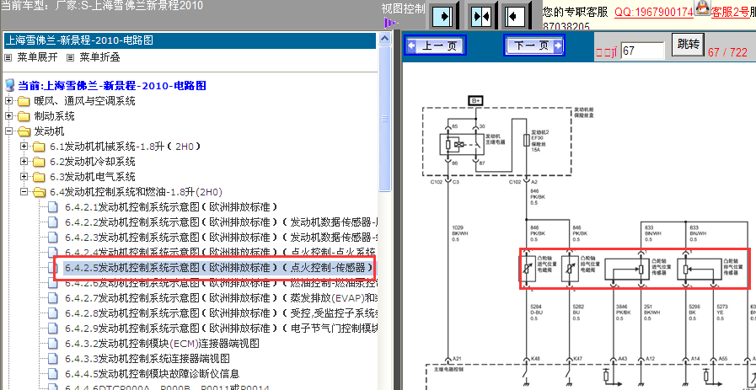Click document icon of 6.4.3.3
Screen dimensions: 756x390
51,359
